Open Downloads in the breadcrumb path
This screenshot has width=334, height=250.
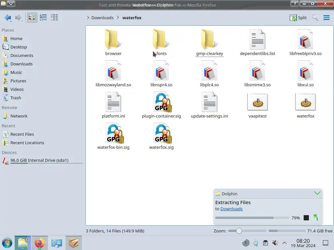click(102, 18)
